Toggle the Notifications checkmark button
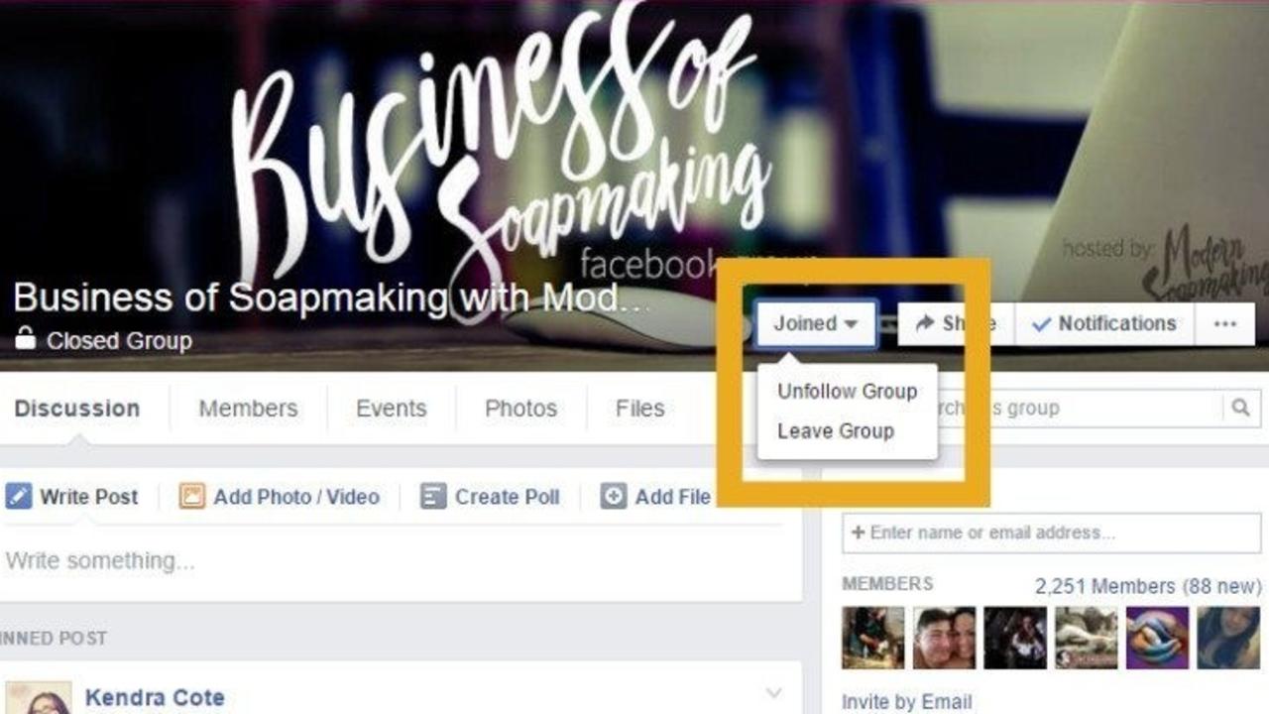 tap(1103, 324)
